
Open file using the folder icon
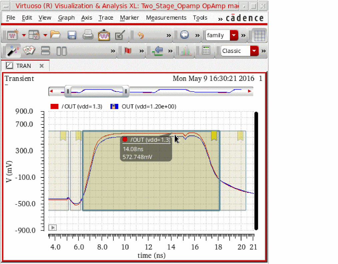coord(55,35)
